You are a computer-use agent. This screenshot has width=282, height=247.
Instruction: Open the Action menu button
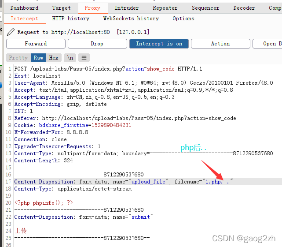coord(220,44)
